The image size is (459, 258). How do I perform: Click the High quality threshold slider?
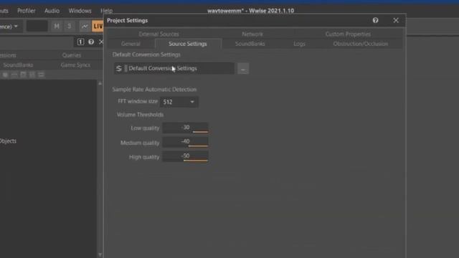(185, 156)
